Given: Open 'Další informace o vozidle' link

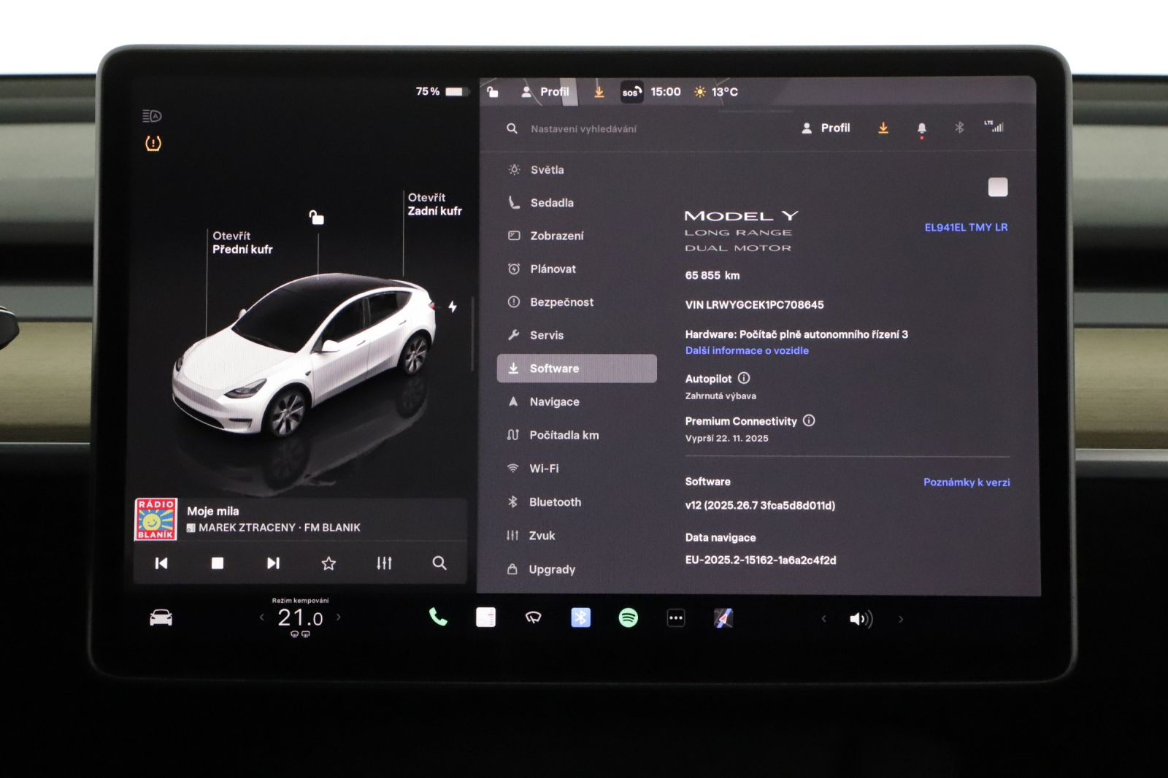Looking at the screenshot, I should [x=745, y=350].
